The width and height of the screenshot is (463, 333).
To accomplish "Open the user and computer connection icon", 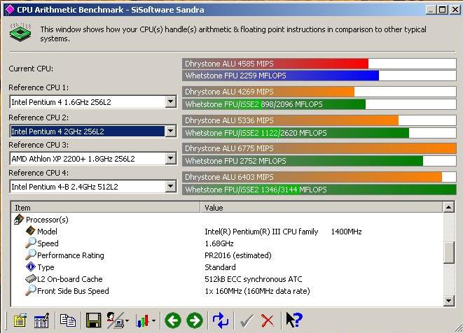I will (x=116, y=320).
